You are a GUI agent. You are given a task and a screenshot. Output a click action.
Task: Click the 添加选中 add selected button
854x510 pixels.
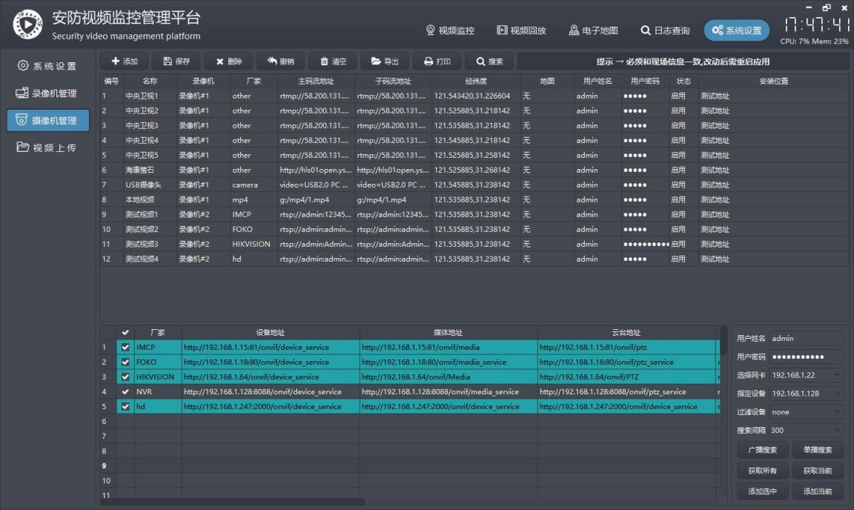pyautogui.click(x=762, y=491)
